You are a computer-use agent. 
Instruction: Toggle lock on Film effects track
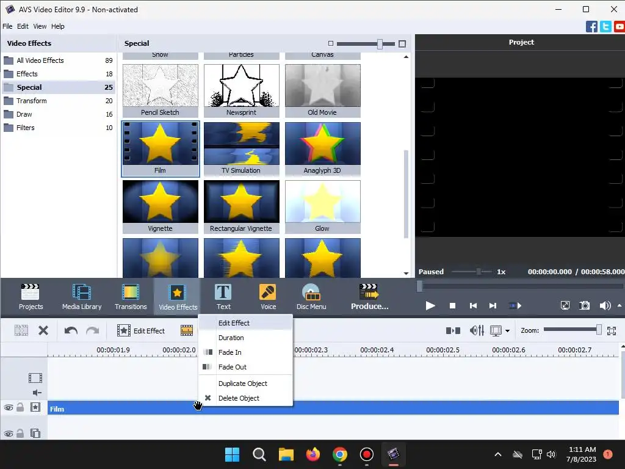click(20, 407)
